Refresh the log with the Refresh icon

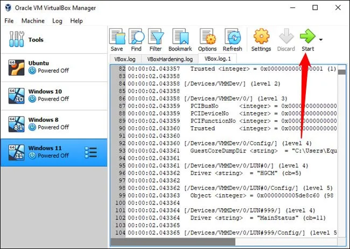(233, 39)
